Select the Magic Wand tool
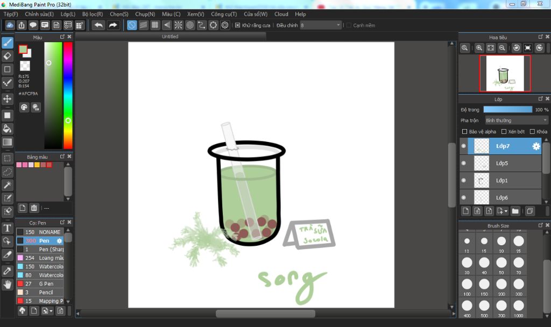 click(x=8, y=185)
